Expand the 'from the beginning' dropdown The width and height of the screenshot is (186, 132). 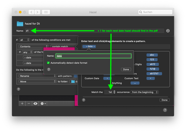click(x=144, y=92)
